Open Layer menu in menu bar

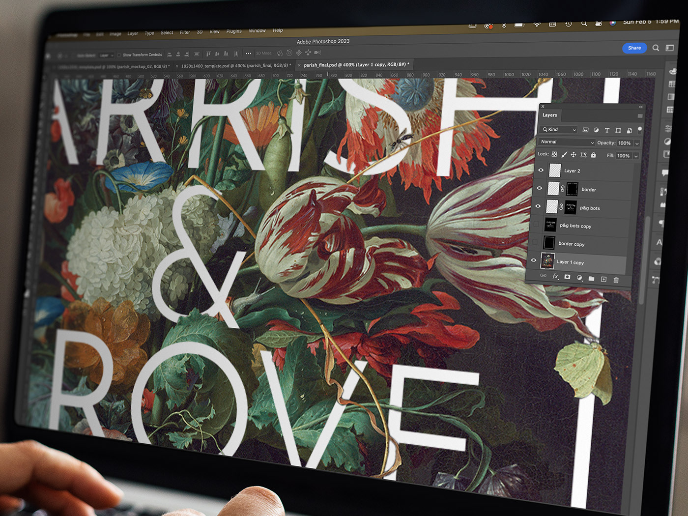[133, 33]
